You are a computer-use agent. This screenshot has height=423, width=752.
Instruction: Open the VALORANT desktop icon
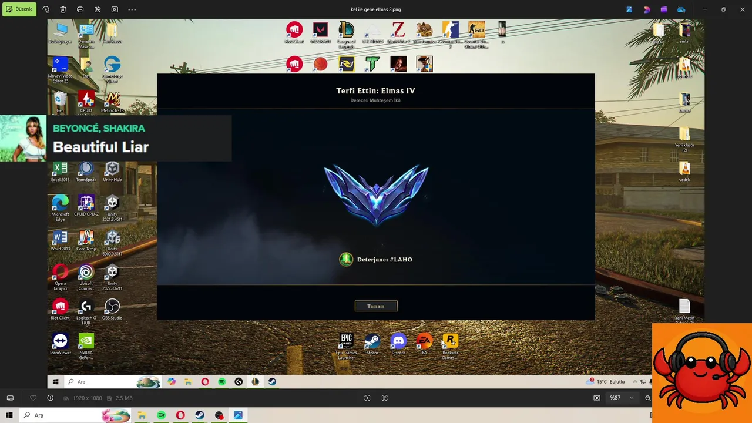click(320, 33)
